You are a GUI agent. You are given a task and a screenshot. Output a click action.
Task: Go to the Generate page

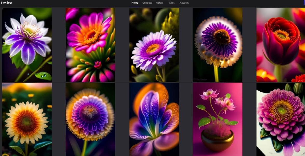click(x=147, y=3)
